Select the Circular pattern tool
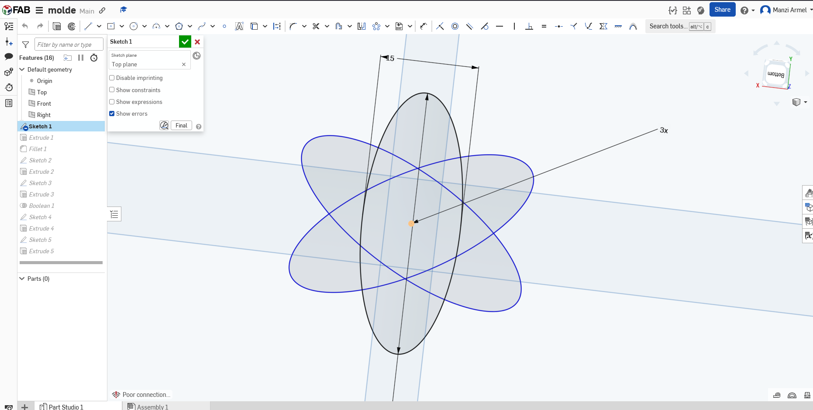The image size is (813, 410). click(376, 26)
